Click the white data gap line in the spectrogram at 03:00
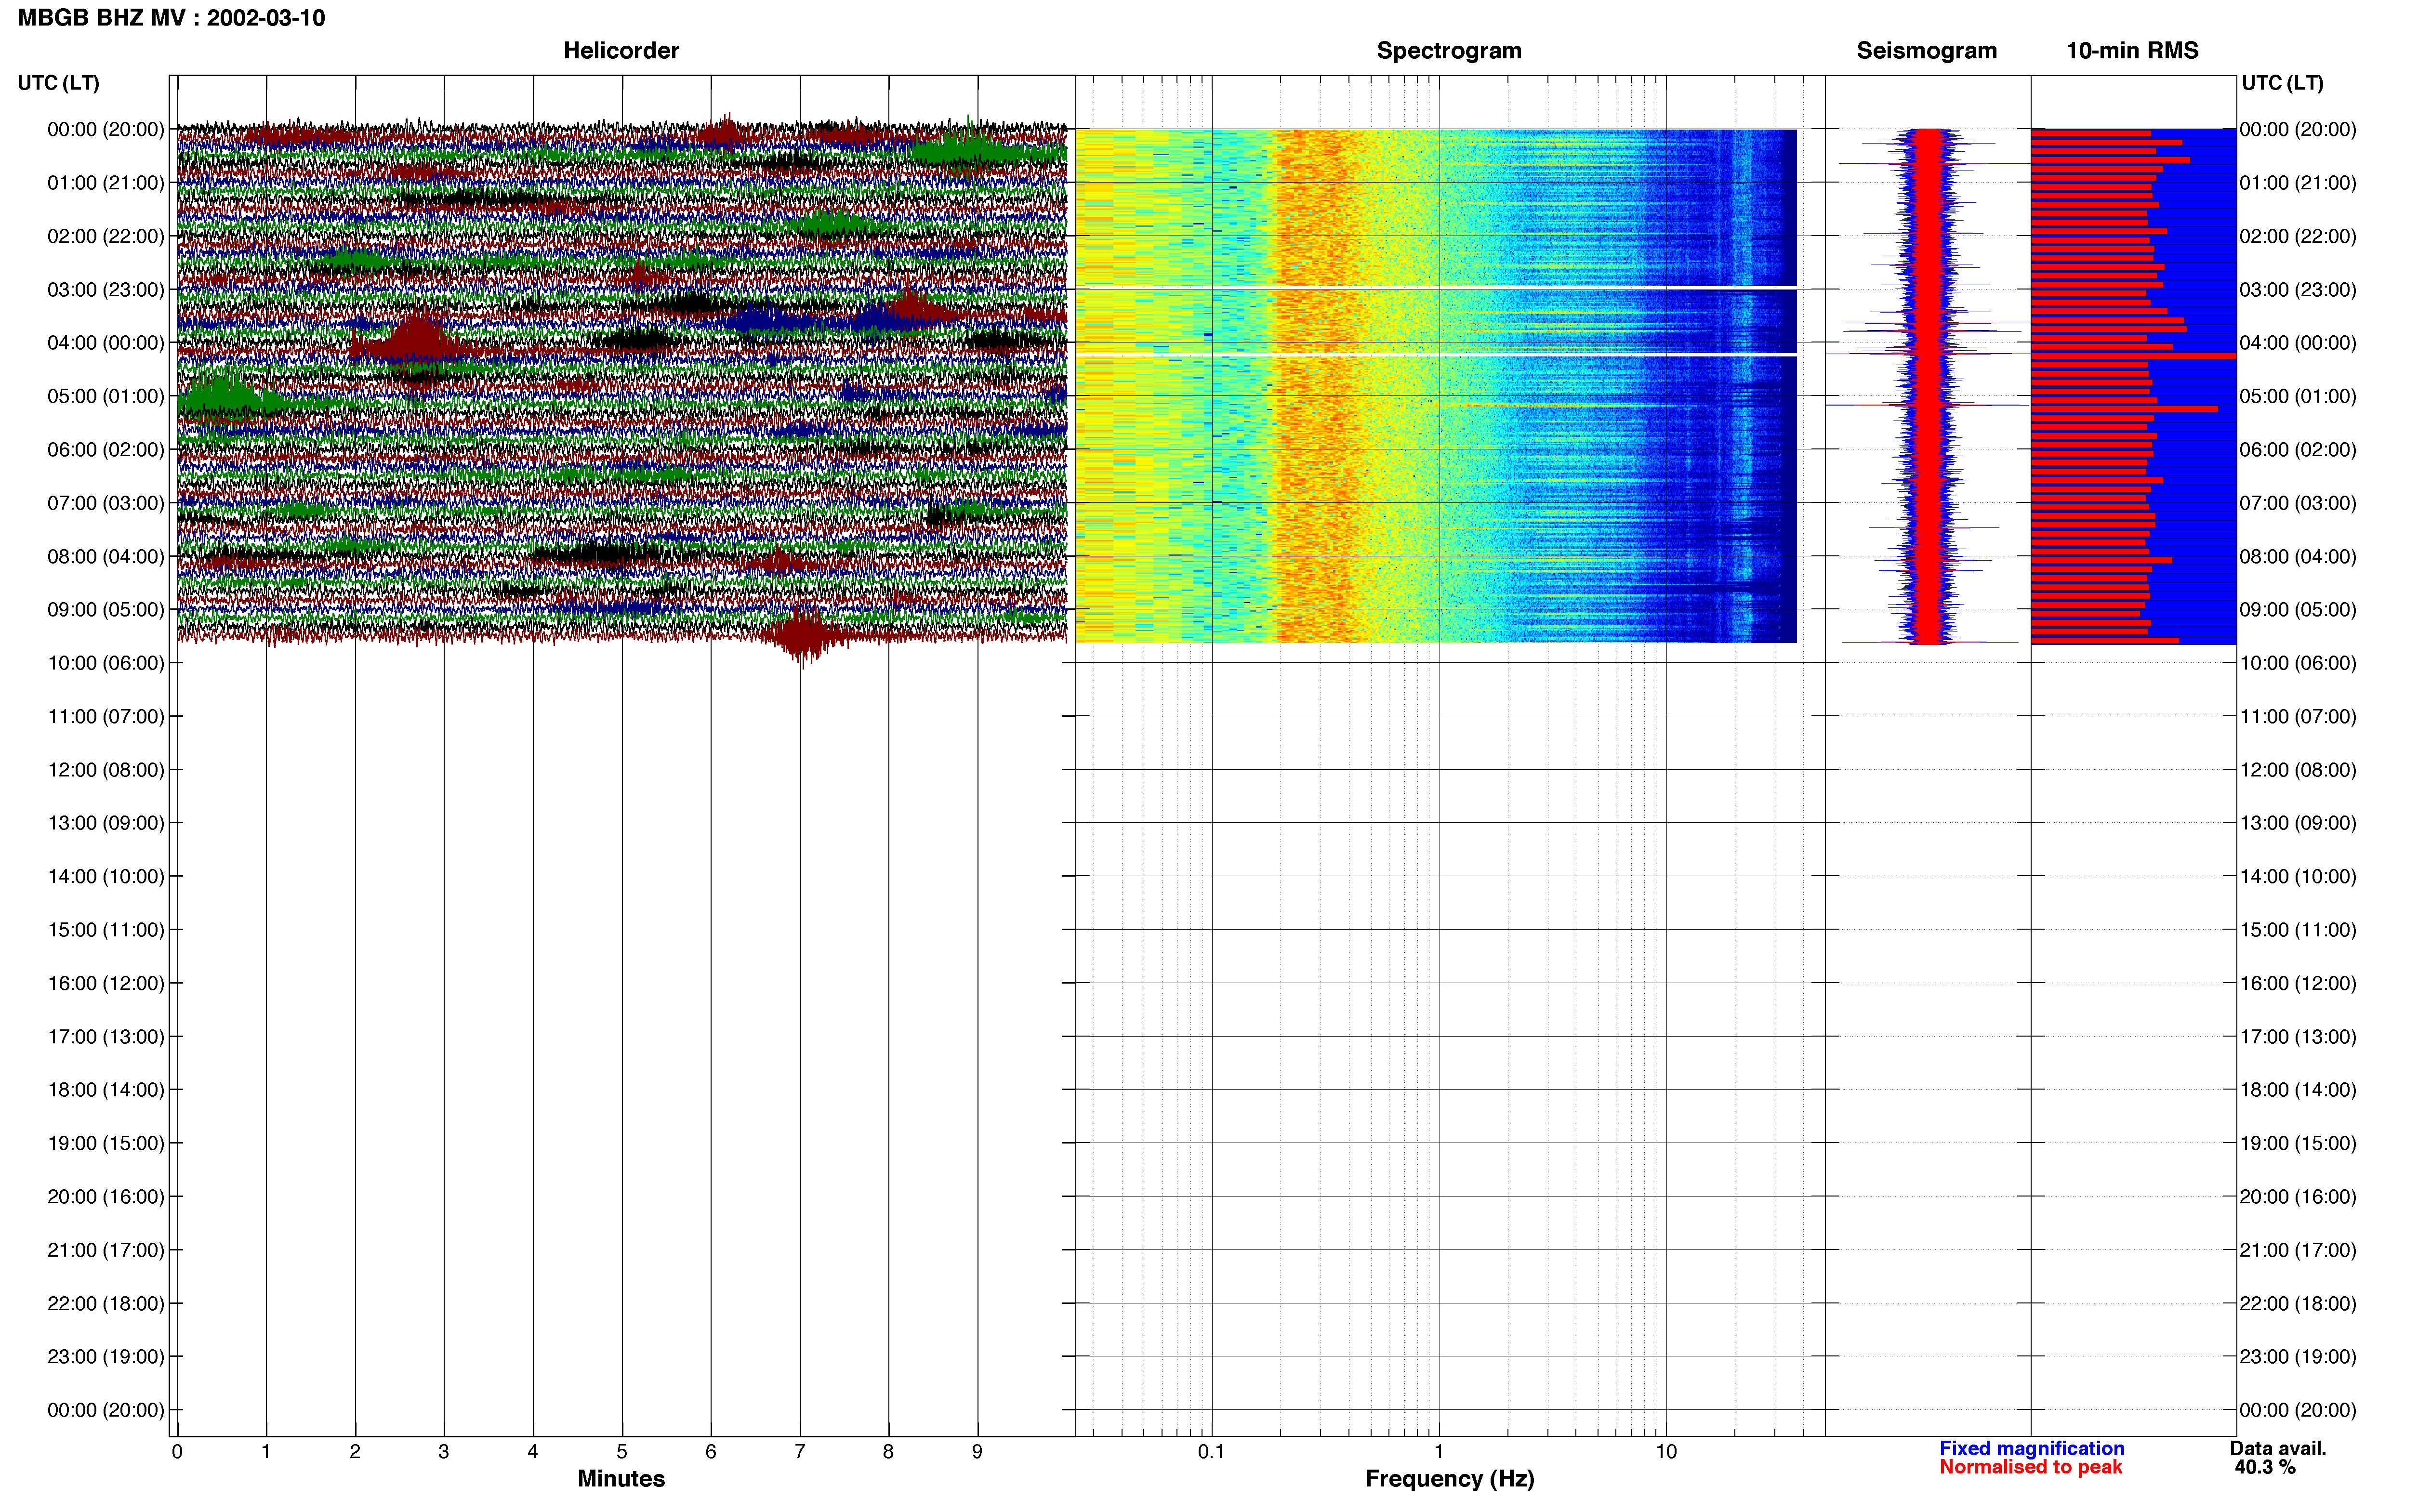2418x1512 pixels. (1436, 288)
